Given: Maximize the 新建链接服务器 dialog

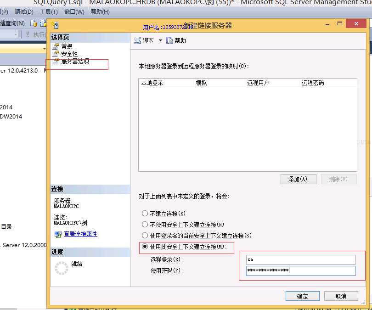Looking at the screenshot, I should 340,24.
